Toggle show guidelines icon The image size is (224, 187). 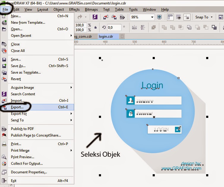(x=187, y=17)
